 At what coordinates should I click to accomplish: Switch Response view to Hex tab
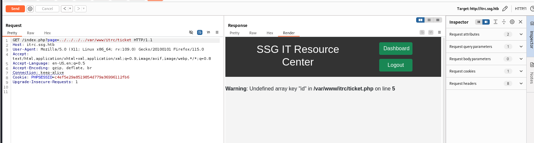tap(270, 33)
